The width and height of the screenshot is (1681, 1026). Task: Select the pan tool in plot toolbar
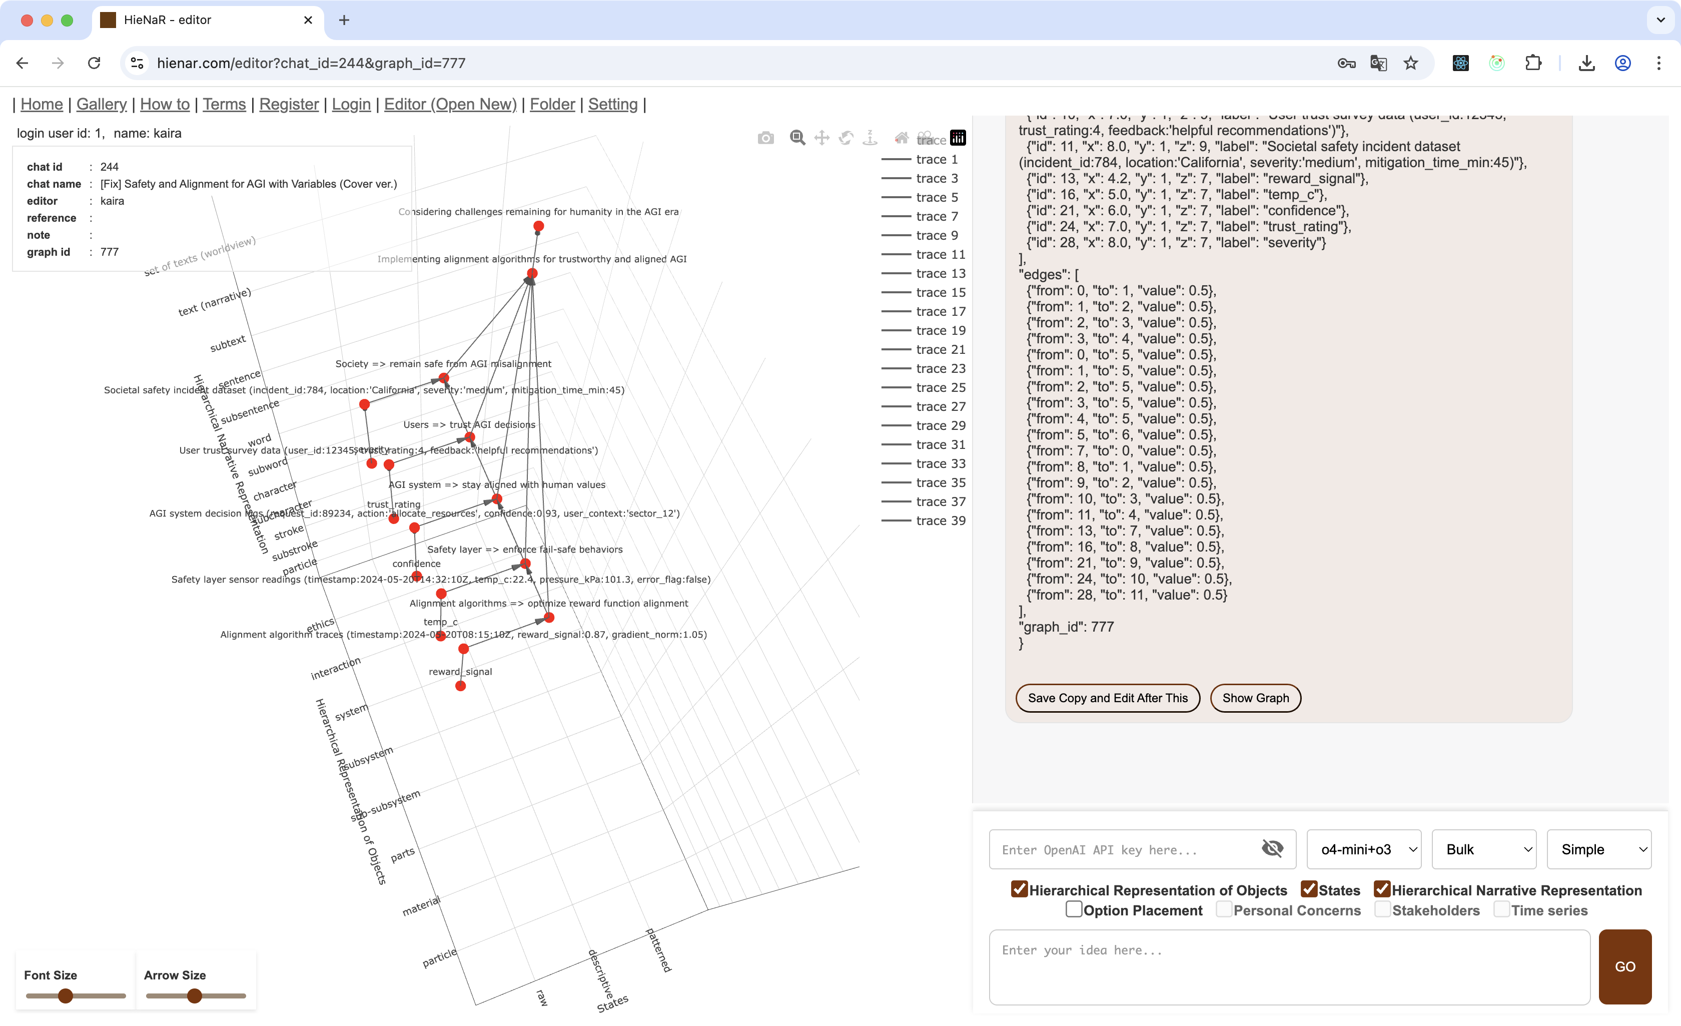821,138
